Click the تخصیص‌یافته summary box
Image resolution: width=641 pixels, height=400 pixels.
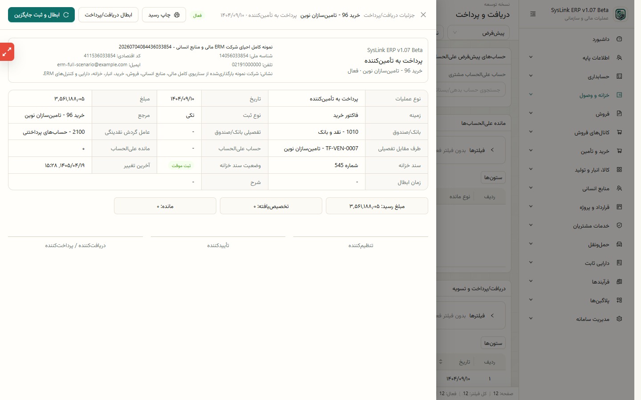pyautogui.click(x=271, y=206)
